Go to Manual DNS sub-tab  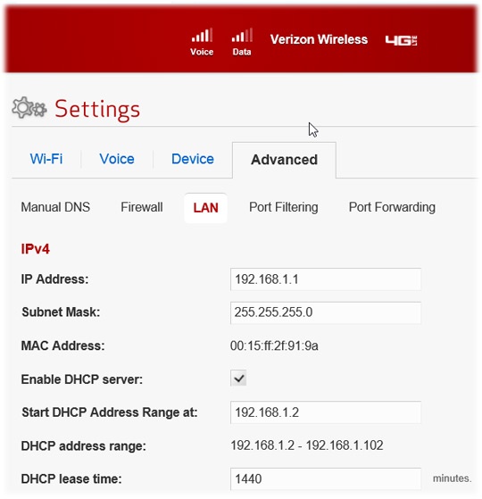(55, 207)
